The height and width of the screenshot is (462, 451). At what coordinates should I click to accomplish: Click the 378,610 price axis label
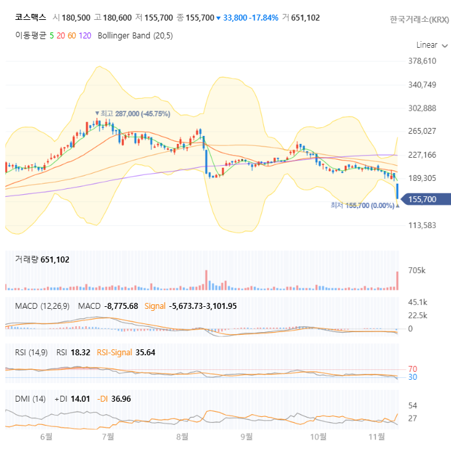pos(422,61)
